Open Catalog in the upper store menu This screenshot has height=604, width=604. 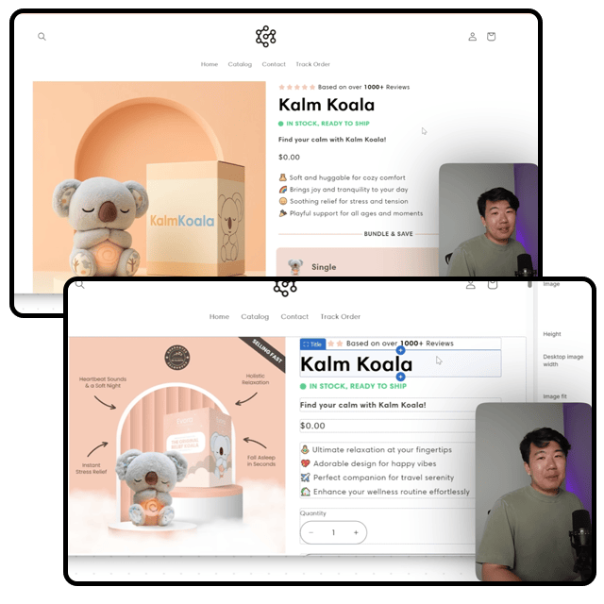240,64
